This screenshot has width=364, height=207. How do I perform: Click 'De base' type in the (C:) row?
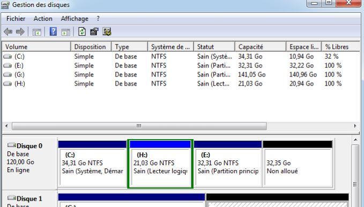(126, 57)
